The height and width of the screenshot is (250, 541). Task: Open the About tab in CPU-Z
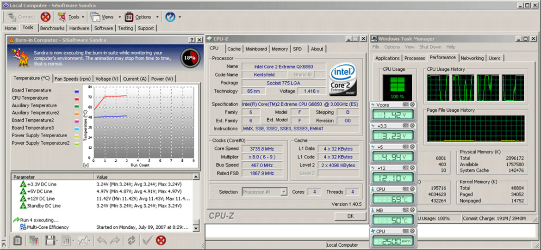(317, 49)
